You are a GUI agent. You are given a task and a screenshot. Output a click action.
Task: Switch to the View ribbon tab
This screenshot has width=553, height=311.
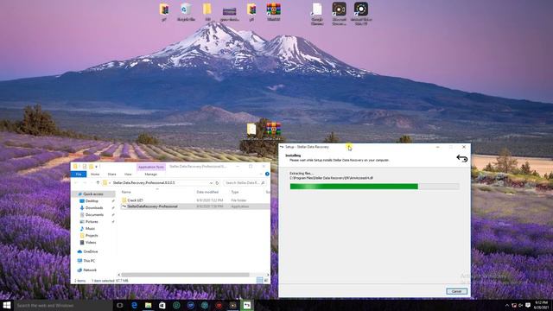click(x=128, y=175)
